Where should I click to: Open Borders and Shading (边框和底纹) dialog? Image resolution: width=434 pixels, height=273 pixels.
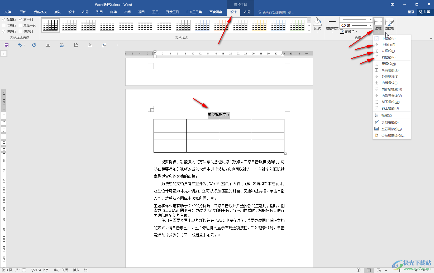pos(392,136)
